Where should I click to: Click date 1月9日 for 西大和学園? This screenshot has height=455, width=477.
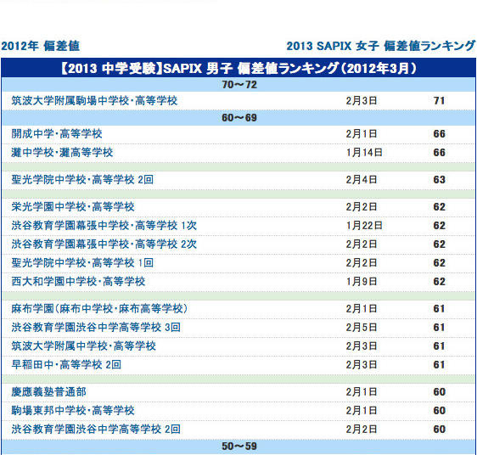click(362, 282)
